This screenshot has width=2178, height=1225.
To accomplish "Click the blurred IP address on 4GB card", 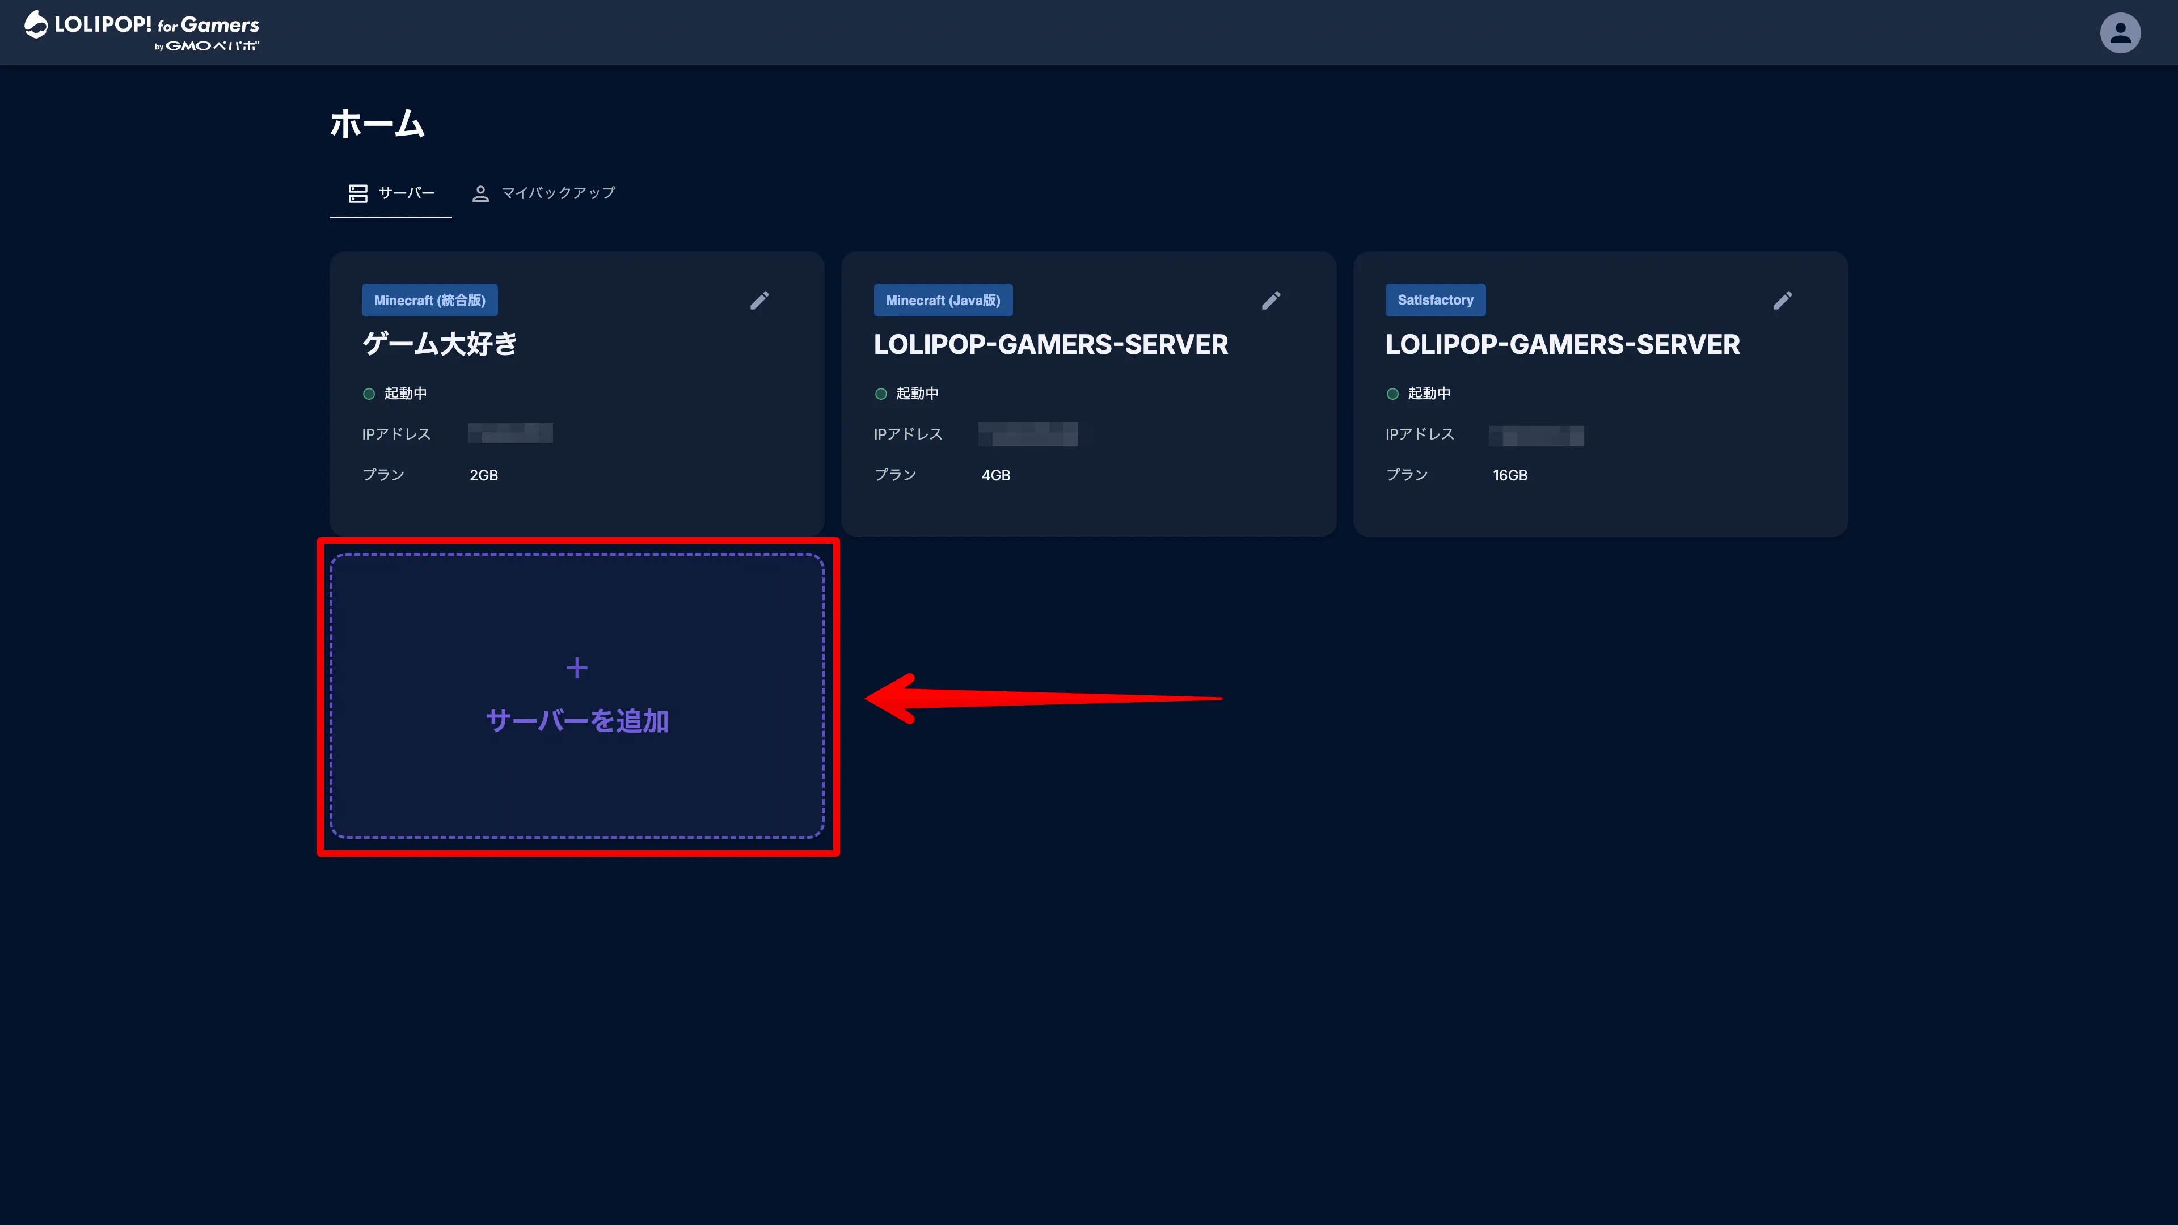I will point(1027,434).
